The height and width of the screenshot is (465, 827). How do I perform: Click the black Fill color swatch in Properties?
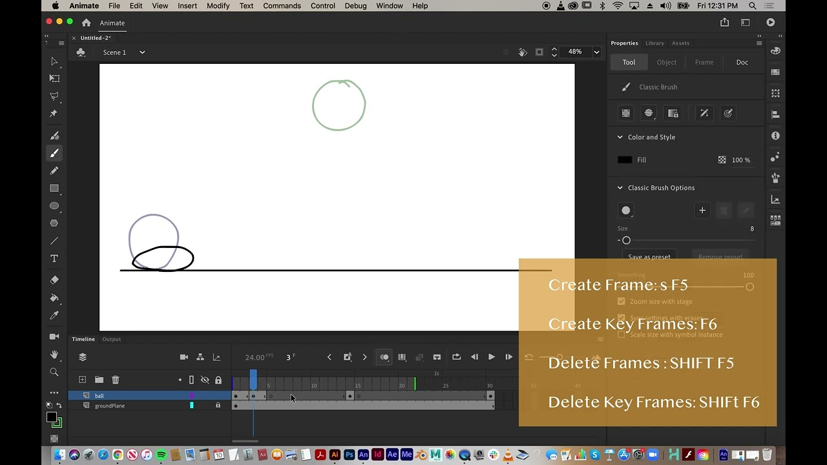625,160
